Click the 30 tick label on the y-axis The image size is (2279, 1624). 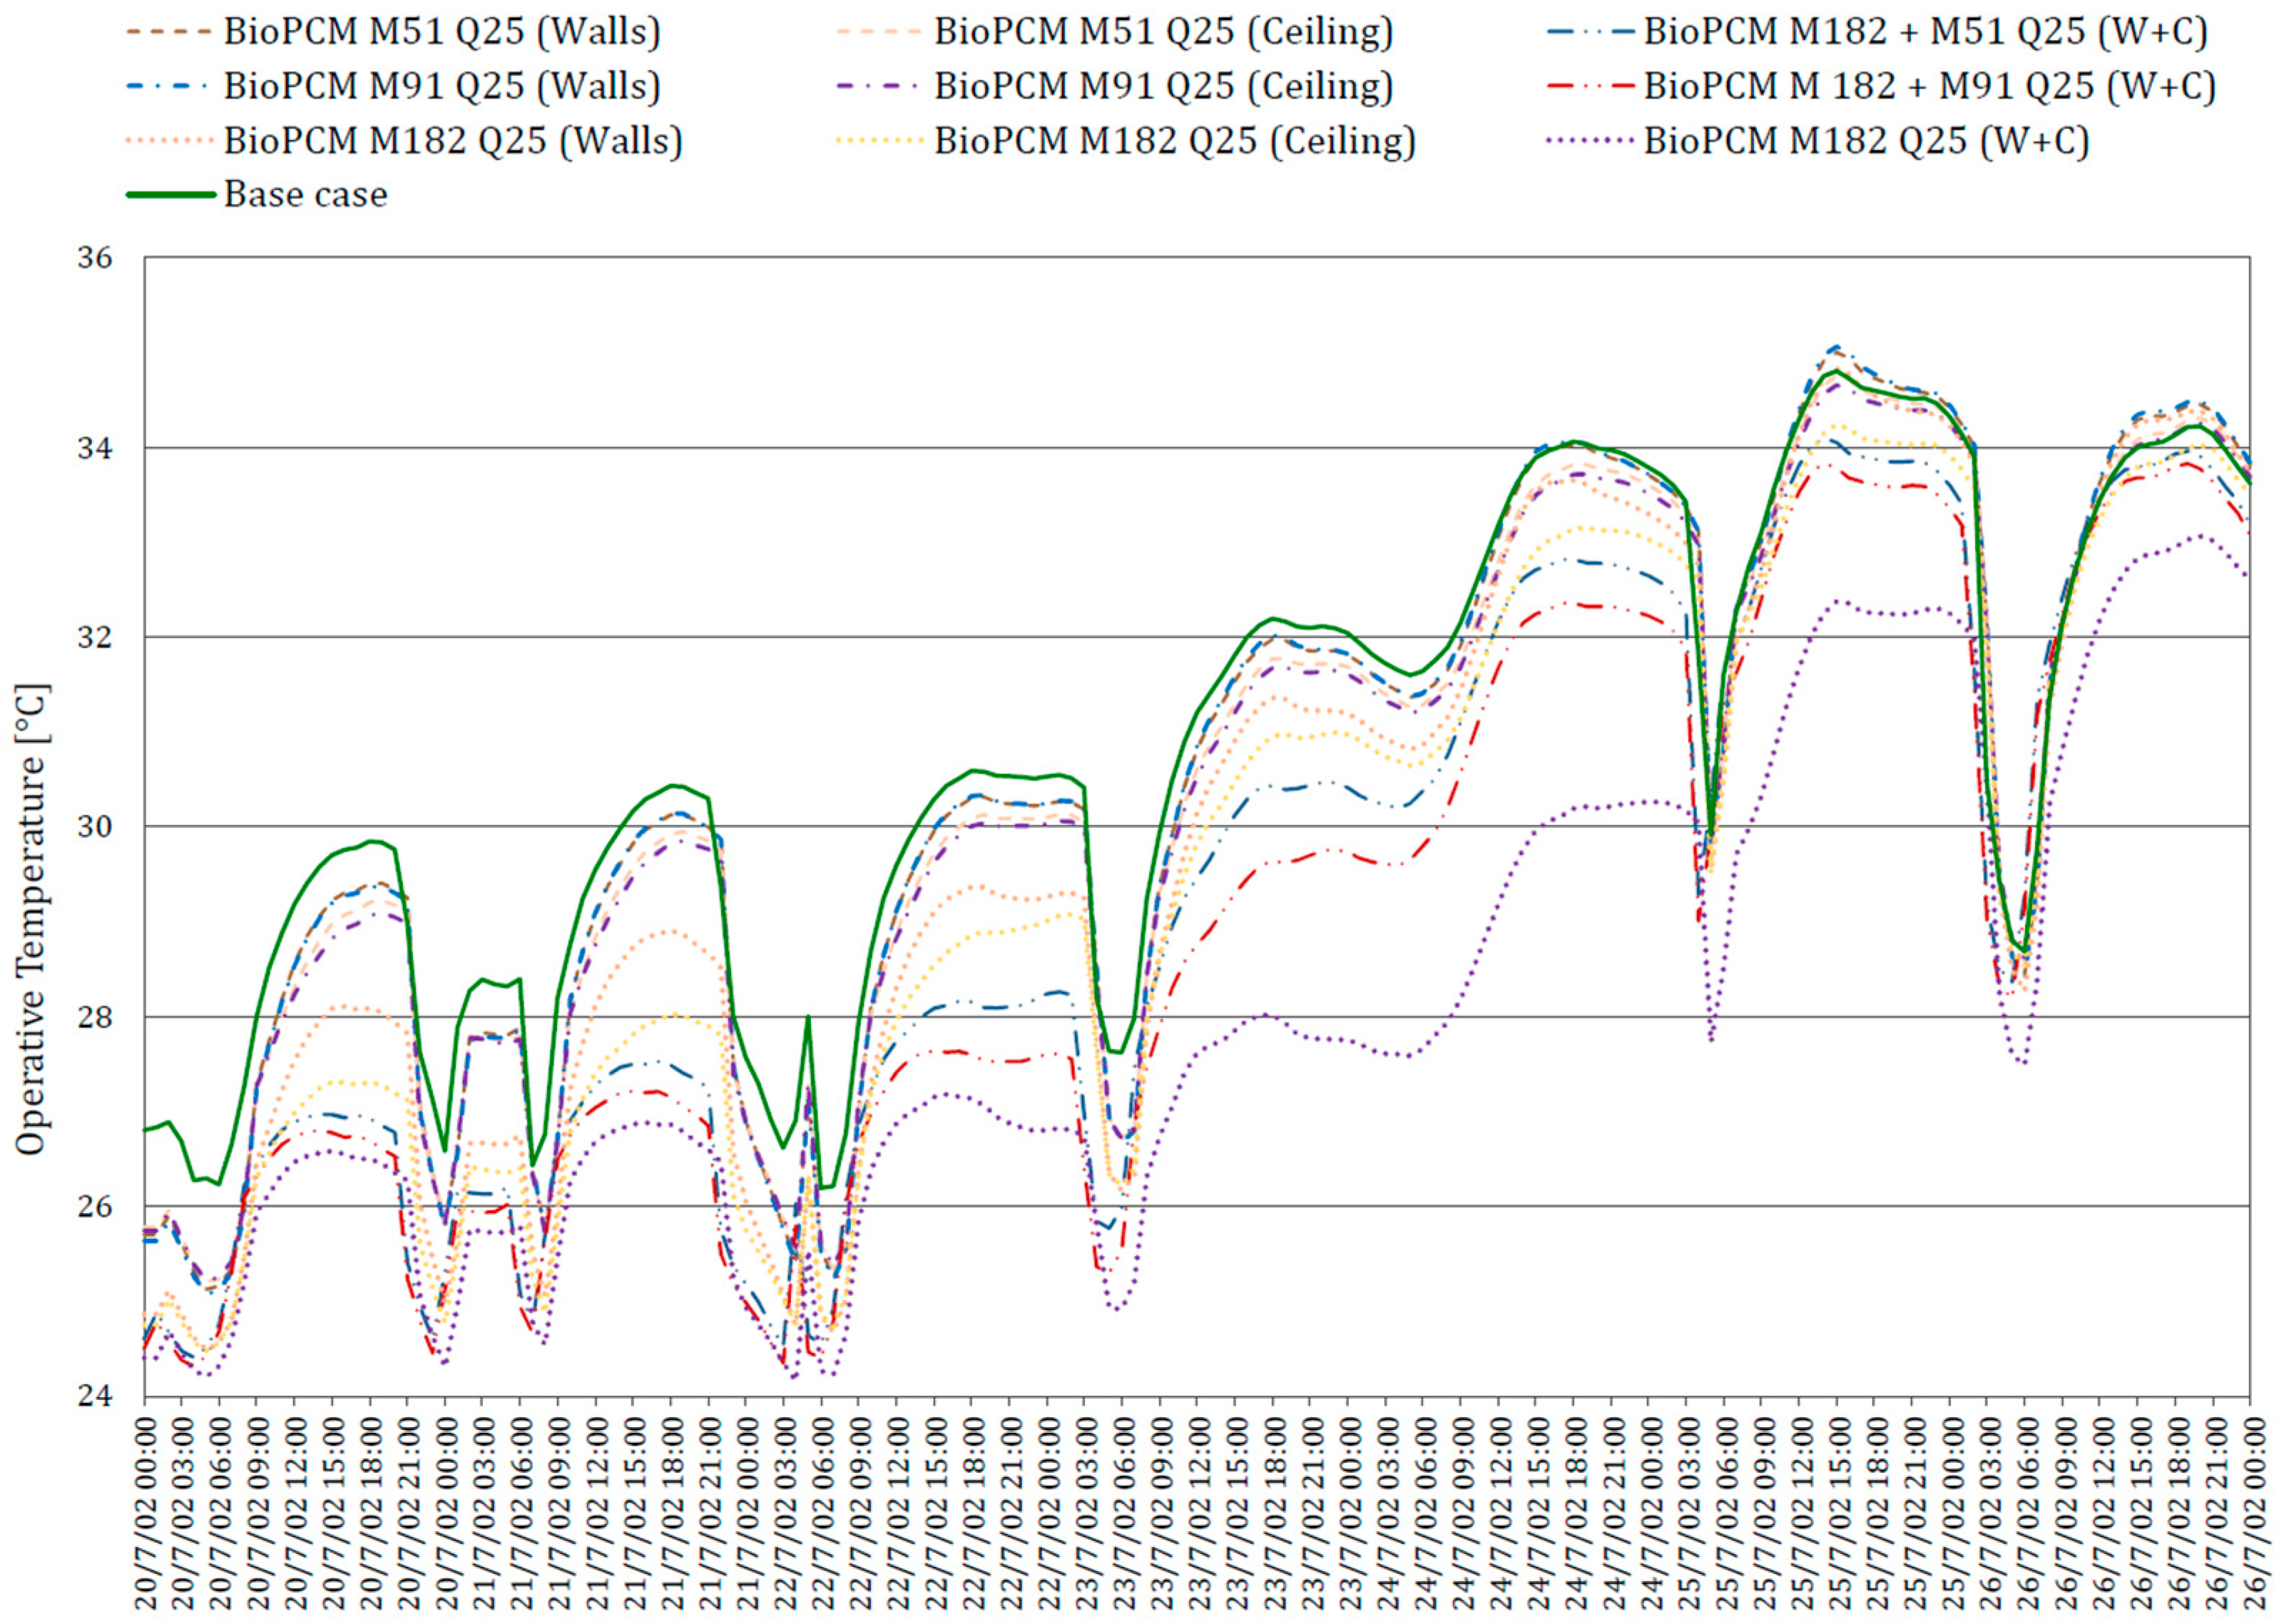coord(96,827)
